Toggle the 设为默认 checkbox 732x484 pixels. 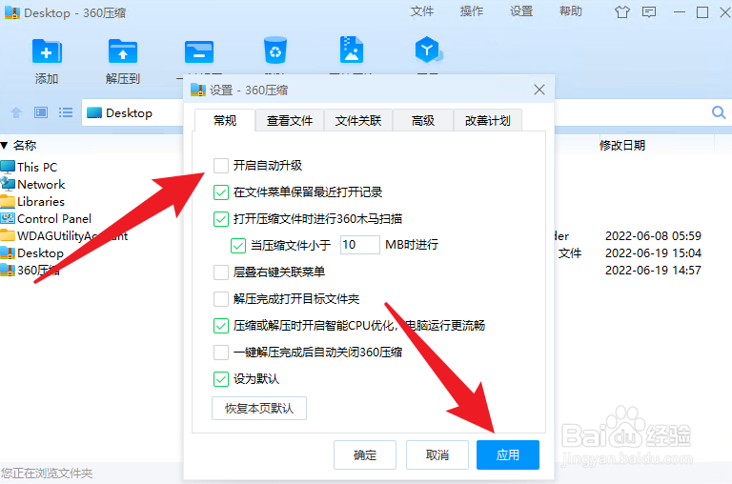[221, 379]
